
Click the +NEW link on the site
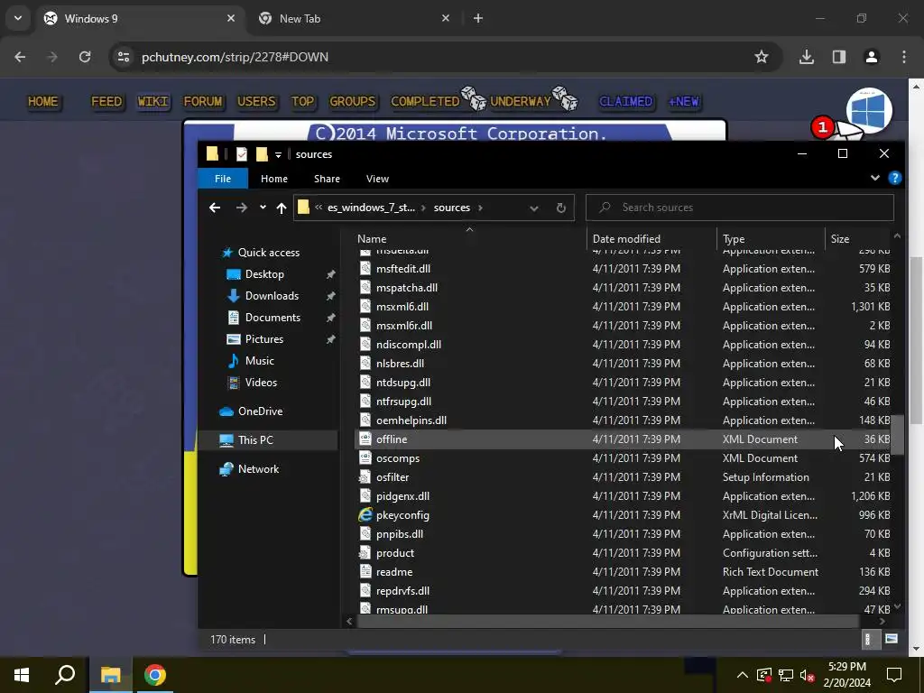pyautogui.click(x=684, y=101)
